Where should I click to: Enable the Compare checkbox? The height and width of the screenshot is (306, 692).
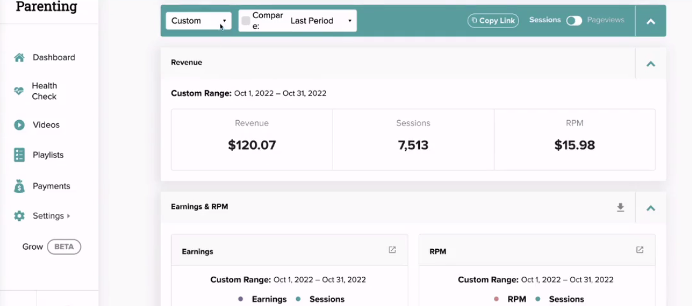coord(246,21)
